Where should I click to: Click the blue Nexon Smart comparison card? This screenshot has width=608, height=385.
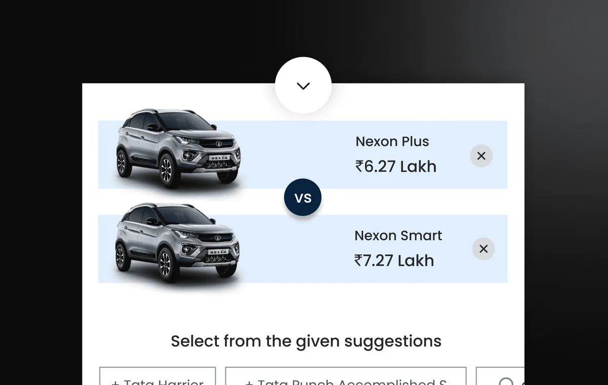(302, 249)
